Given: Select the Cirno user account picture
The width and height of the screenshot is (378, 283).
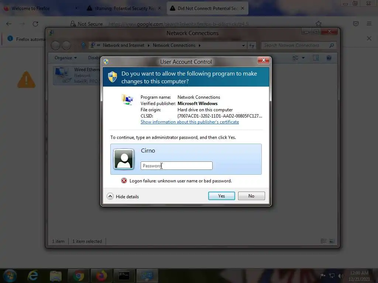Looking at the screenshot, I should click(x=124, y=159).
